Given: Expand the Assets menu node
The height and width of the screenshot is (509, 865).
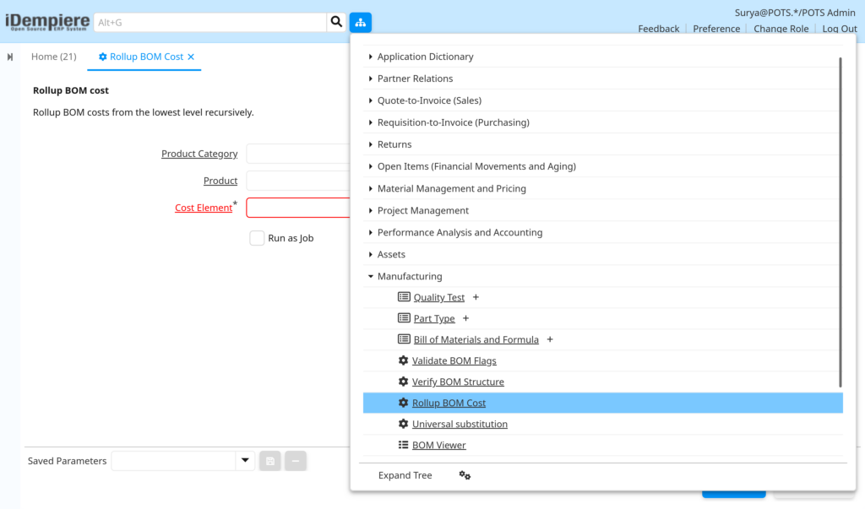Looking at the screenshot, I should click(x=371, y=254).
